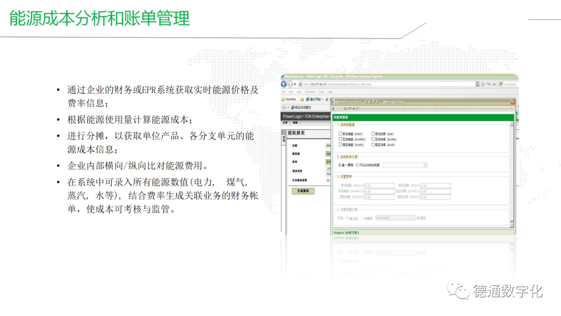Screen dimensions: 561x316
Task: Open the TOU schedule dropdown list
Action: [425, 165]
